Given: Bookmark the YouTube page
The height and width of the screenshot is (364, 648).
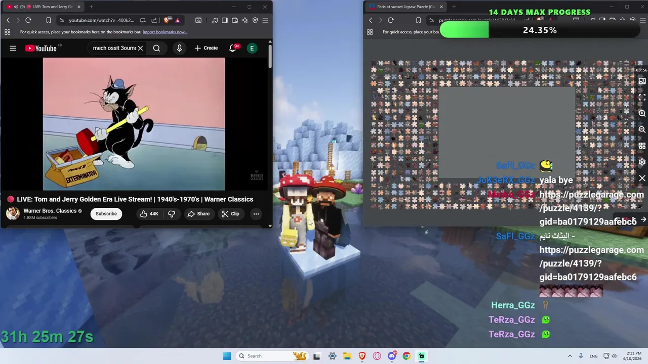Looking at the screenshot, I should pos(49,20).
